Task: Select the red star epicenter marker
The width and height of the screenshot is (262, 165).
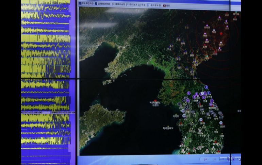Action: [221, 33]
